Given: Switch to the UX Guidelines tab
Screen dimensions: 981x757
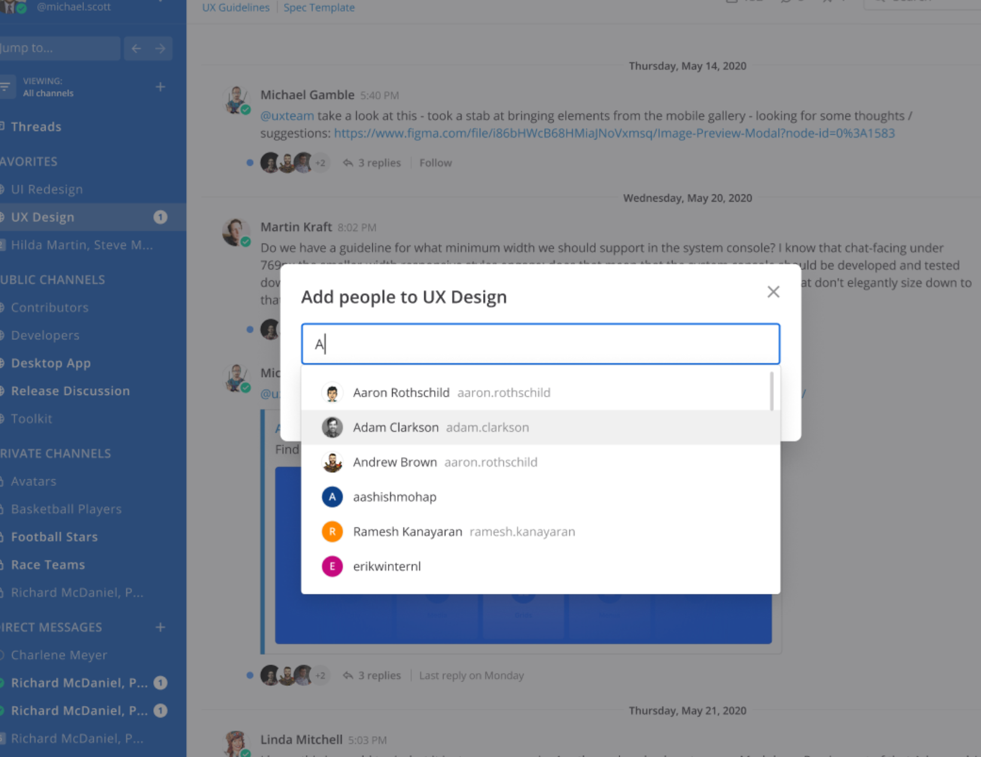Looking at the screenshot, I should click(x=235, y=7).
